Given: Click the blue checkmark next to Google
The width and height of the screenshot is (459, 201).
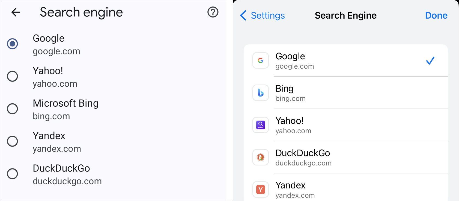Looking at the screenshot, I should (430, 61).
